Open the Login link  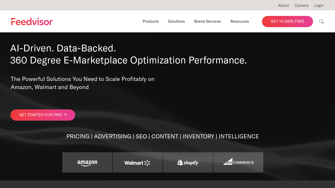[319, 5]
